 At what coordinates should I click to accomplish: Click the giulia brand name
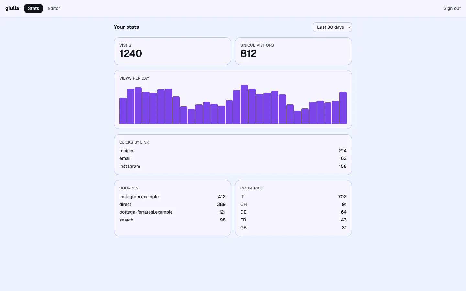point(12,8)
